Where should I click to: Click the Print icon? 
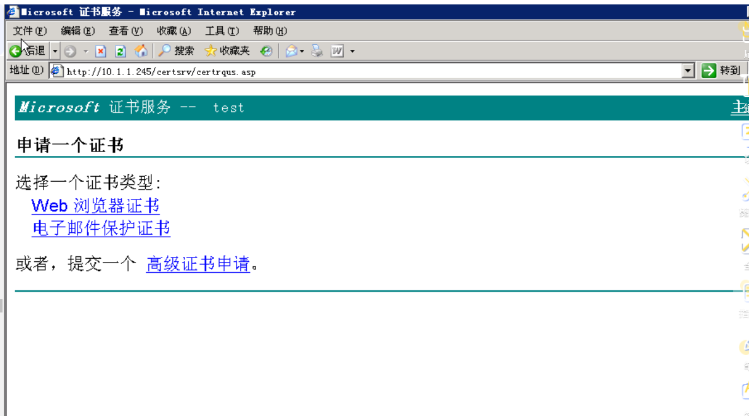pos(317,51)
